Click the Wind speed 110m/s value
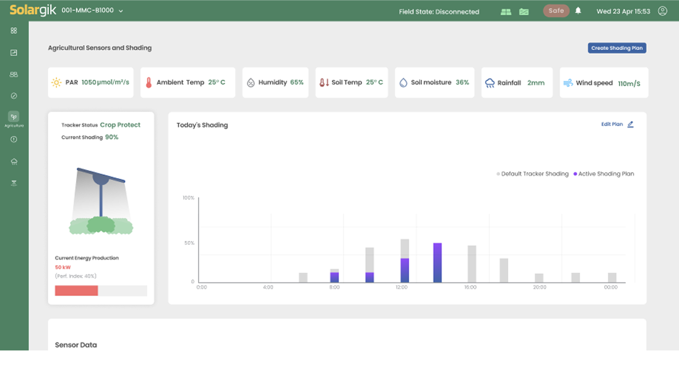Image resolution: width=679 pixels, height=369 pixels. click(629, 83)
